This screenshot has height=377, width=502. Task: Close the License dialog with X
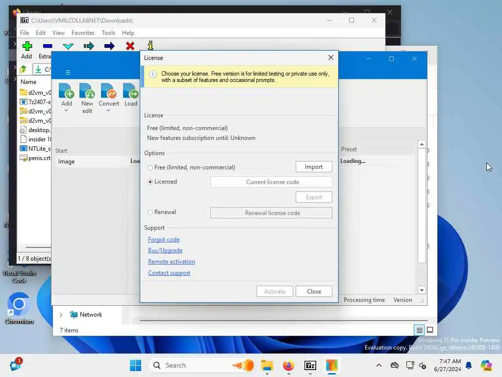click(x=331, y=58)
